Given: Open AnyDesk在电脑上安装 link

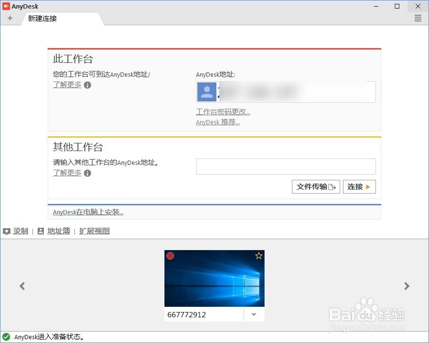Looking at the screenshot, I should point(88,212).
